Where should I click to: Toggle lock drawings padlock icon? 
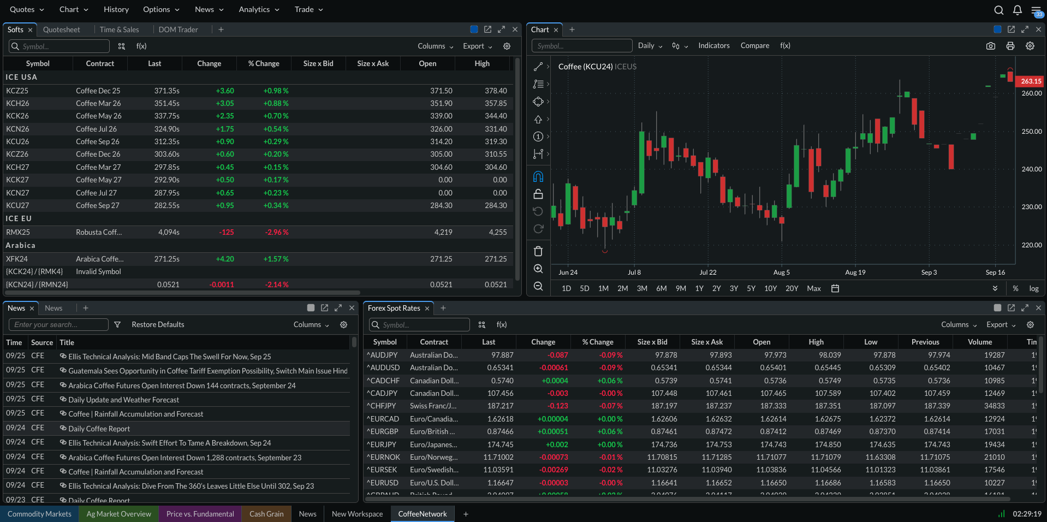538,194
